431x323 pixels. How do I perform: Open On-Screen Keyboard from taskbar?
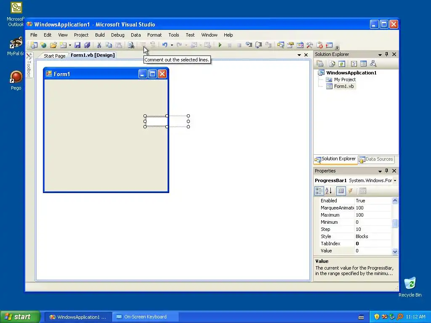pos(145,317)
